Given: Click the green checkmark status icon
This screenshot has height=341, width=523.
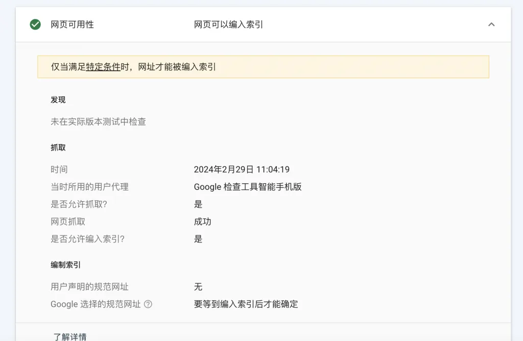Looking at the screenshot, I should point(35,25).
